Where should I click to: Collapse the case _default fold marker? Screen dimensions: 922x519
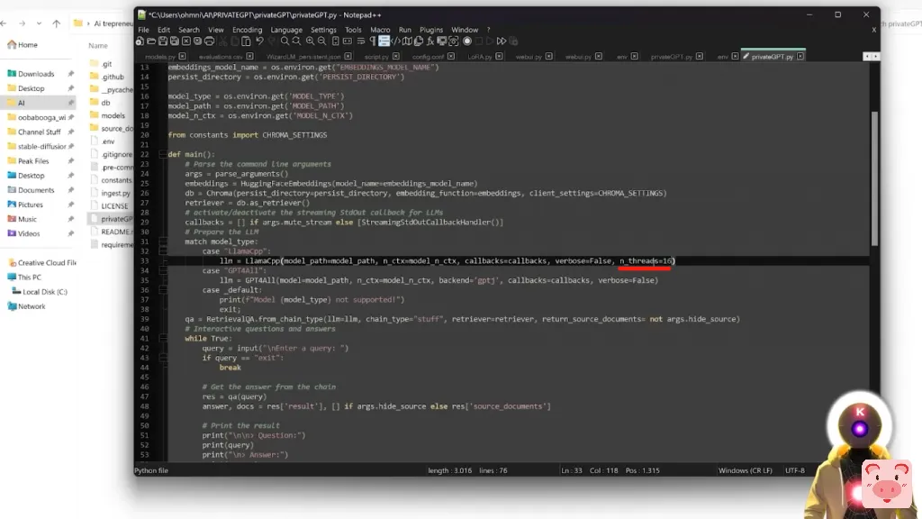[162, 290]
